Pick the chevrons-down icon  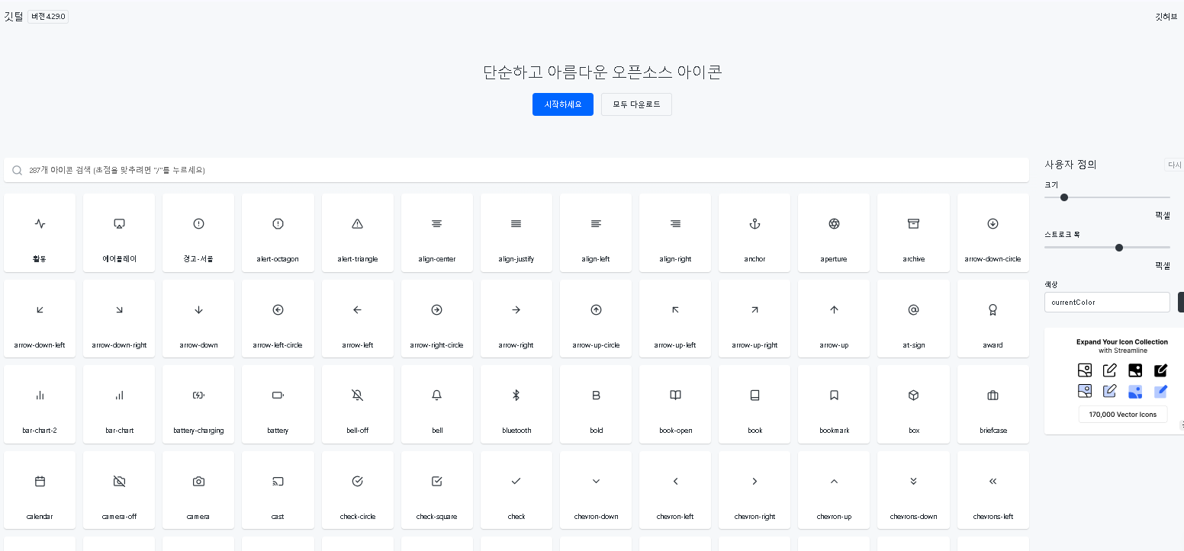913,490
